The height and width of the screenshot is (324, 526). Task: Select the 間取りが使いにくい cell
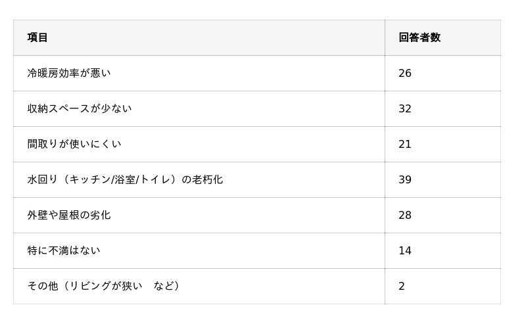pos(74,144)
